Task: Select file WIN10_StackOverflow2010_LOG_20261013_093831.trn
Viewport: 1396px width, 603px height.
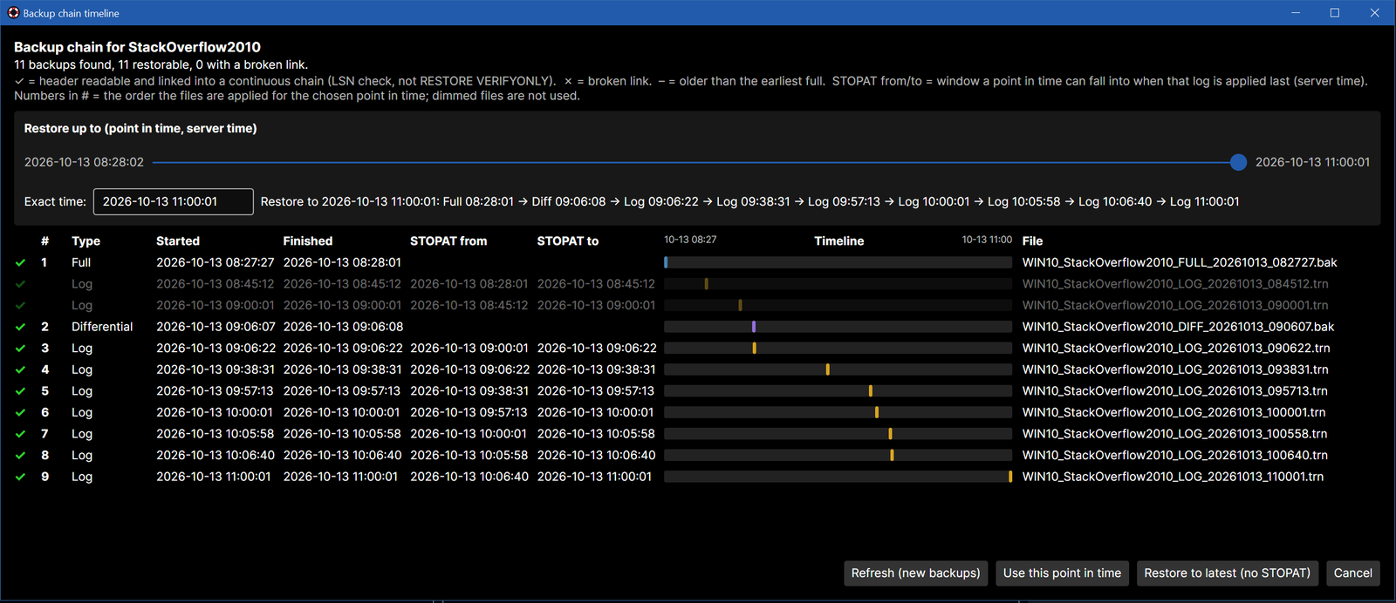Action: [x=1175, y=369]
